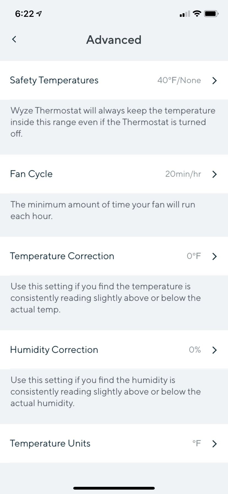228x494 pixels.
Task: Open Humidity Correction chevron arrow
Action: 215,350
